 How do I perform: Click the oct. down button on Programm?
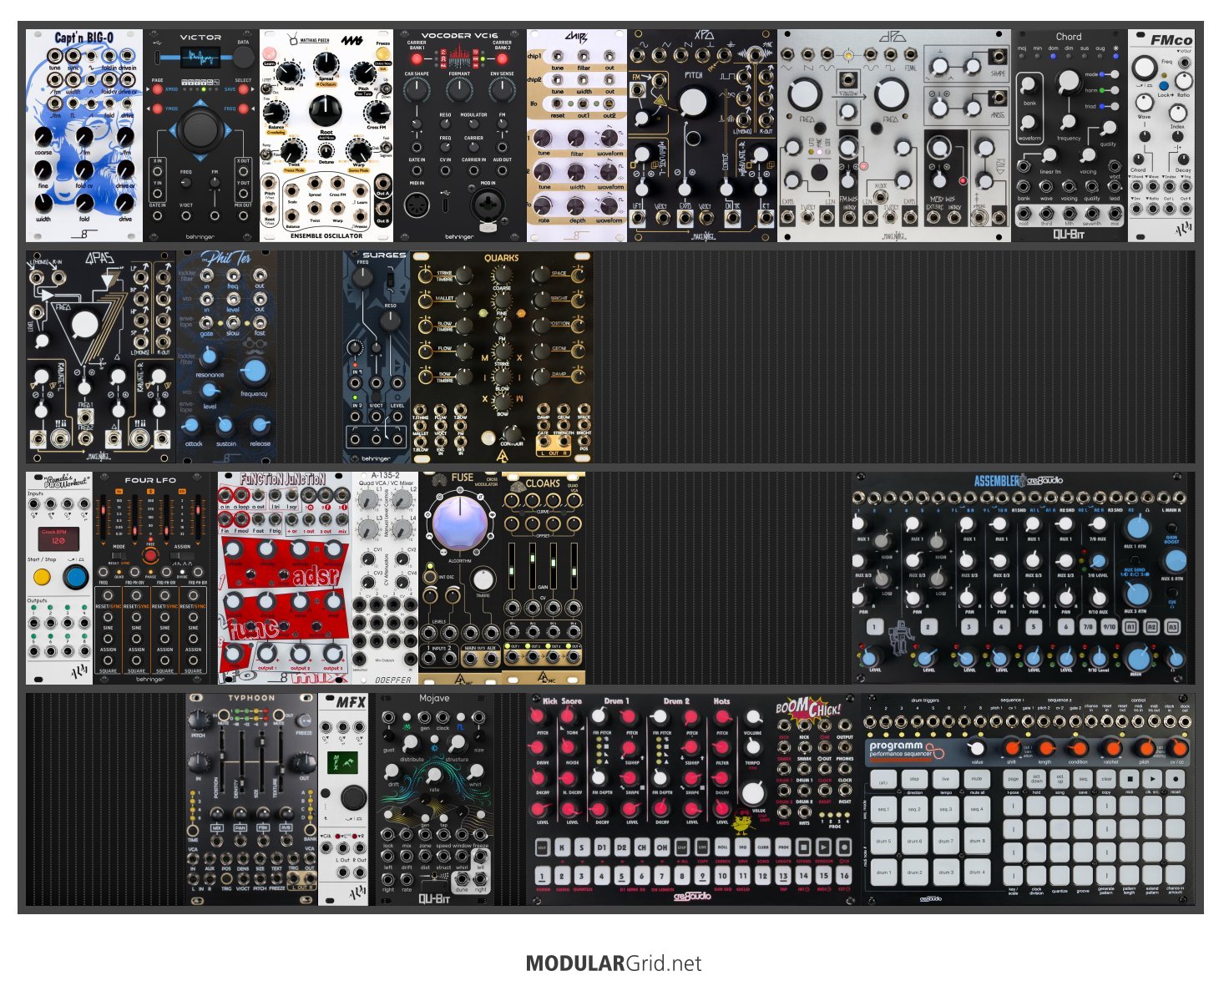[x=1036, y=779]
